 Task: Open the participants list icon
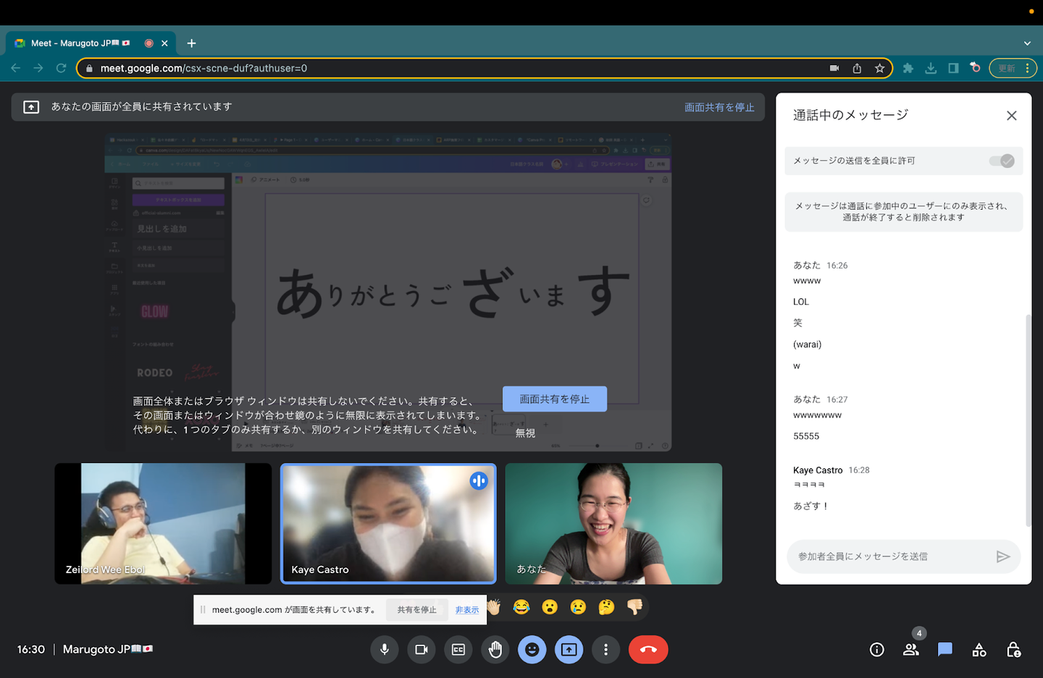click(911, 650)
